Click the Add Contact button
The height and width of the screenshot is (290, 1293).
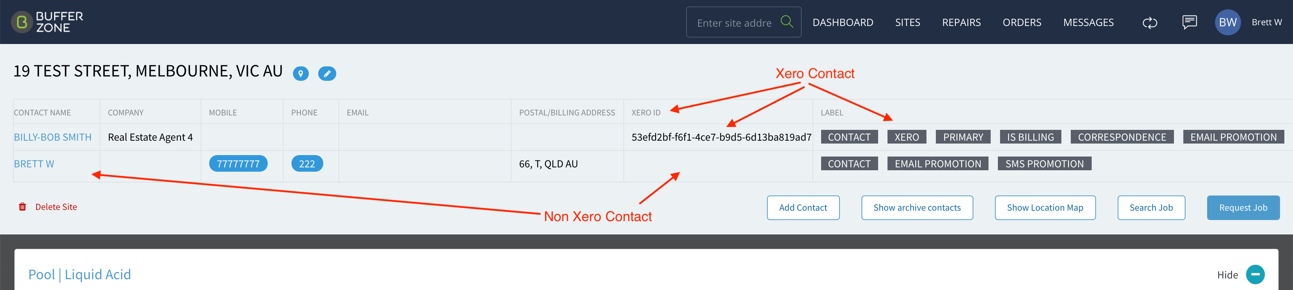point(803,208)
